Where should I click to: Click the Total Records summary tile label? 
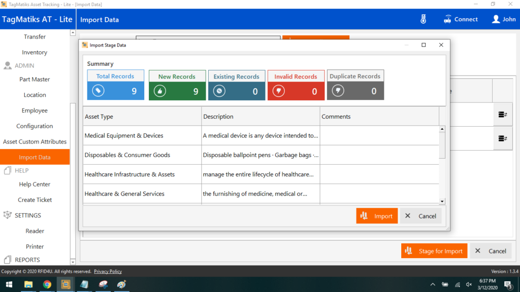tap(115, 76)
